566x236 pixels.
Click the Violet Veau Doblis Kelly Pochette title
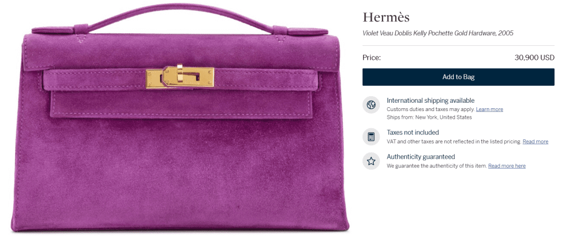tap(438, 33)
